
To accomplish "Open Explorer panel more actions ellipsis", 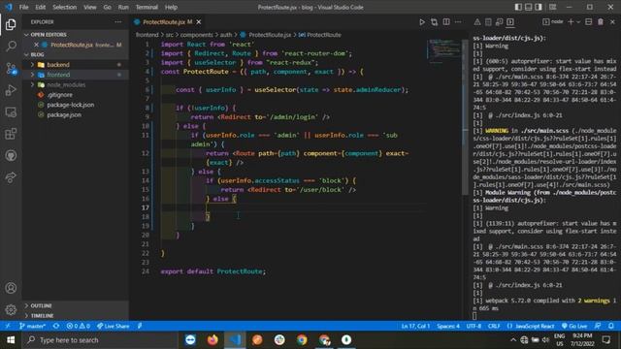I will tap(118, 22).
